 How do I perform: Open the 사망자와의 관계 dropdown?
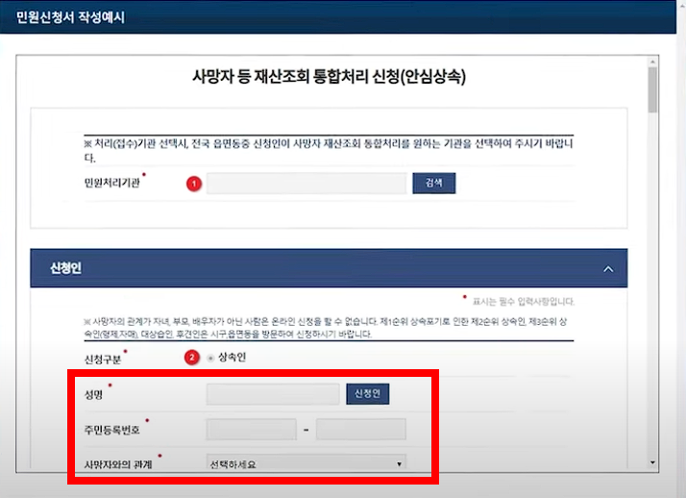[306, 463]
